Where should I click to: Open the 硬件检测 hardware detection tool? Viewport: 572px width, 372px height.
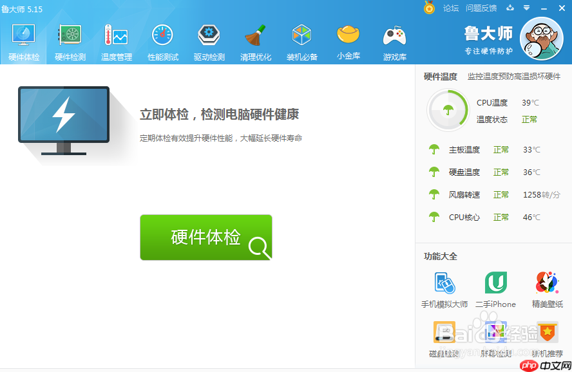(70, 42)
